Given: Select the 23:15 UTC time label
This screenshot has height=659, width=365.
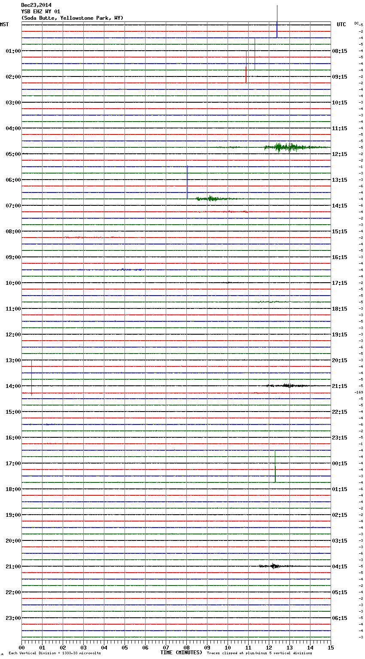Looking at the screenshot, I should coord(340,438).
